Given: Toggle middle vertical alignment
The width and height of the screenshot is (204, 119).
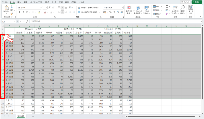Looking at the screenshot, I should (62, 8).
